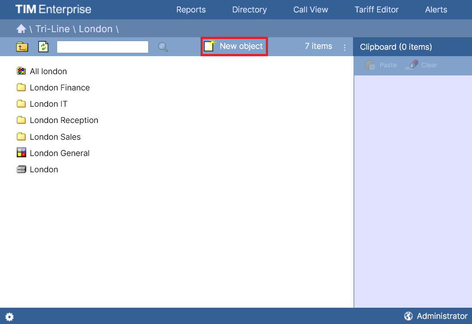Click the London General channel group icon
The image size is (472, 324).
pyautogui.click(x=21, y=153)
